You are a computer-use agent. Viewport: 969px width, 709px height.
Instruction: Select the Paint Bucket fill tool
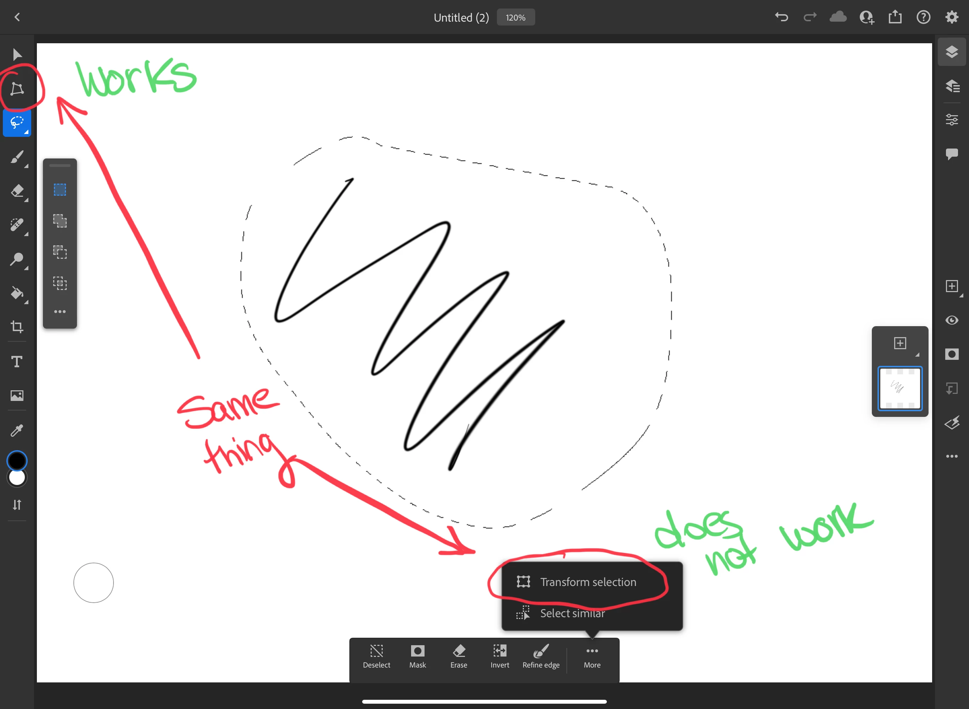(x=17, y=293)
